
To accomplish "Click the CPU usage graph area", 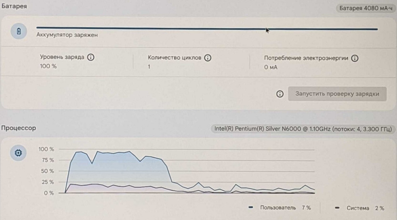I will pyautogui.click(x=190, y=172).
